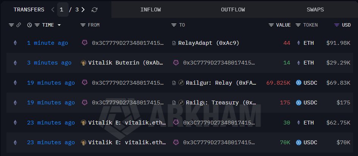Viewport: 358px width, 156px height.
Task: Open the TOKEN column filter
Action: [x=298, y=25]
